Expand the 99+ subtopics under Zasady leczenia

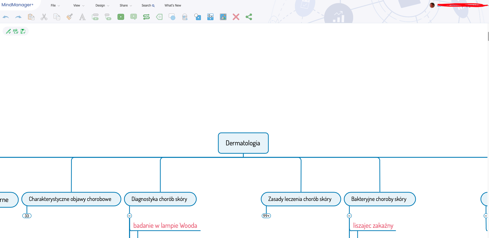coord(266,216)
